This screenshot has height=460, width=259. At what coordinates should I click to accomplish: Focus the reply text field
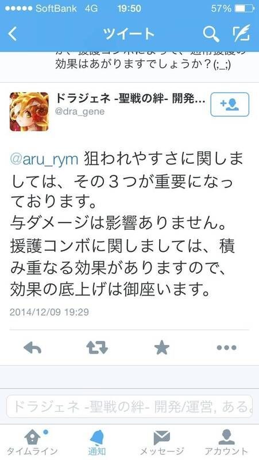point(129,407)
